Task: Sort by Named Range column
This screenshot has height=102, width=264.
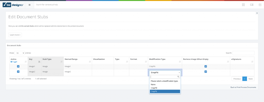Action: point(90,62)
